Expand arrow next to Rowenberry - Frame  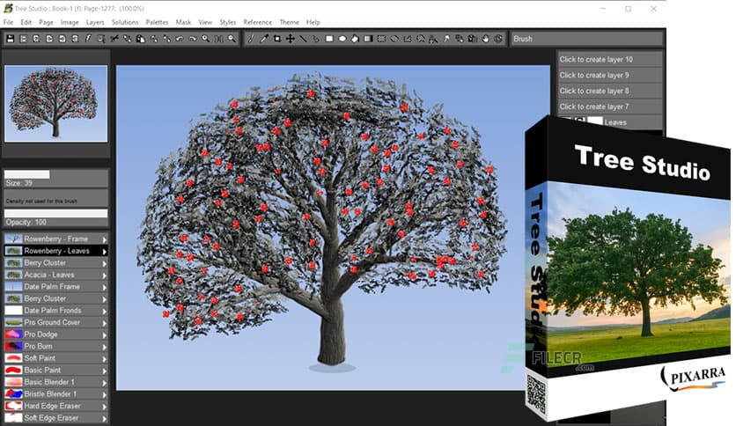coord(104,239)
